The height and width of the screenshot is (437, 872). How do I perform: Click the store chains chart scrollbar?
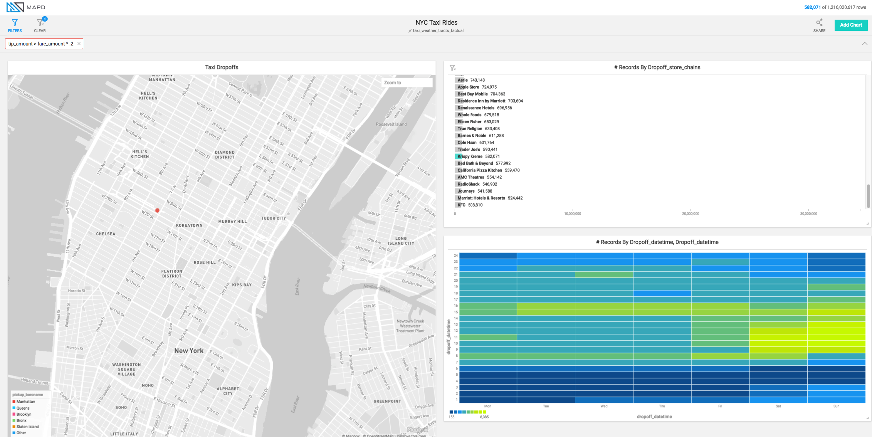(868, 196)
